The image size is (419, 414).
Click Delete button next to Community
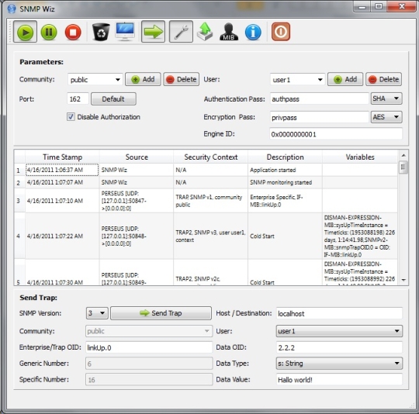(x=181, y=79)
